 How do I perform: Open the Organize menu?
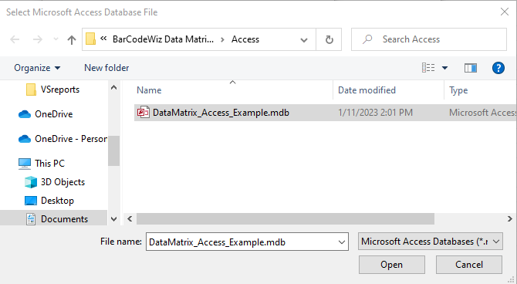coord(37,68)
